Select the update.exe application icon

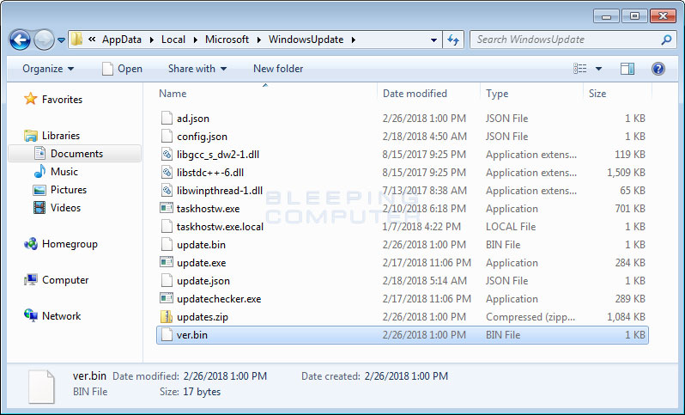167,263
